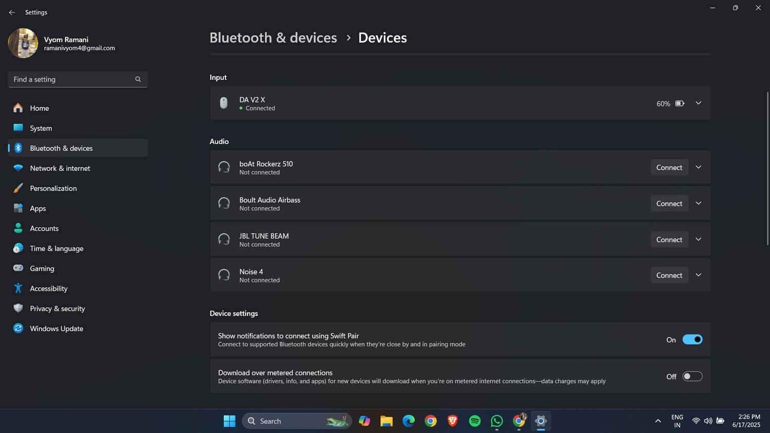Connect to Boult Audio Airbass
770x433 pixels.
tap(669, 204)
